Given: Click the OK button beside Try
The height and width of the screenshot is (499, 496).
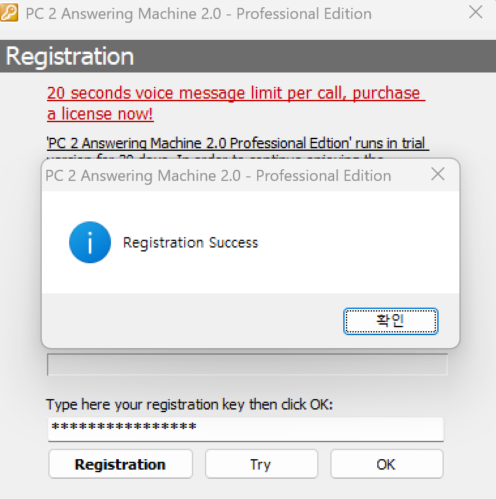Looking at the screenshot, I should click(386, 464).
